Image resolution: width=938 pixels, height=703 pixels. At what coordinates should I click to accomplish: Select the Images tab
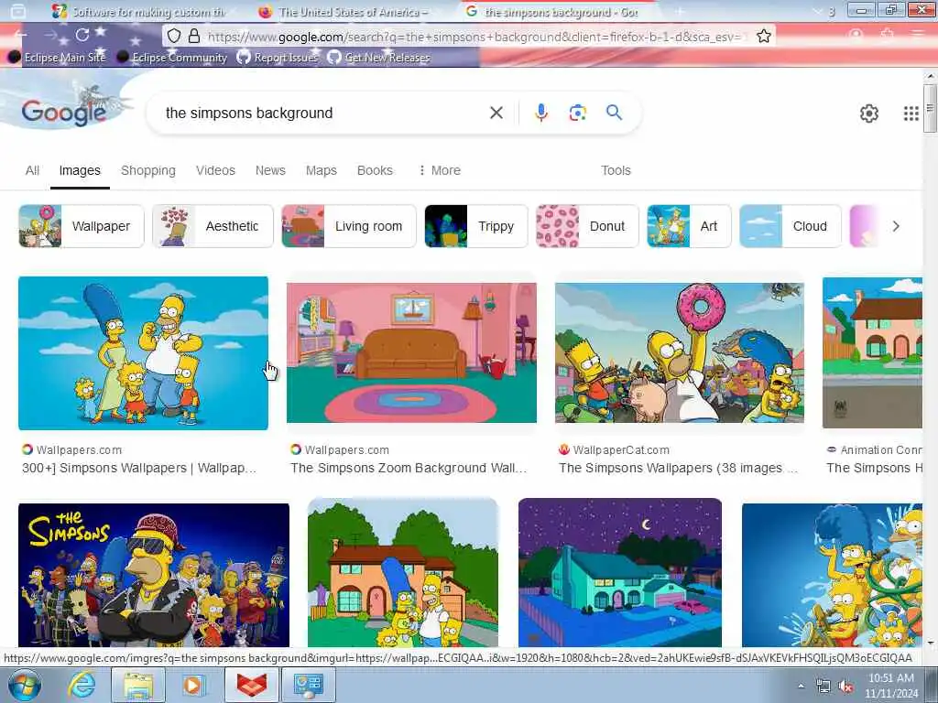click(80, 170)
